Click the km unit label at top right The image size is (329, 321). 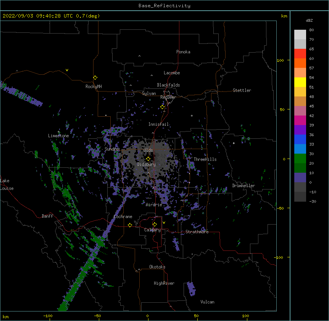coord(284,16)
